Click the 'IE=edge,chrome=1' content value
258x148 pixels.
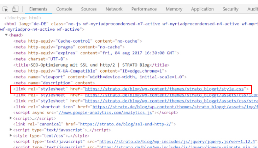tap(142, 71)
